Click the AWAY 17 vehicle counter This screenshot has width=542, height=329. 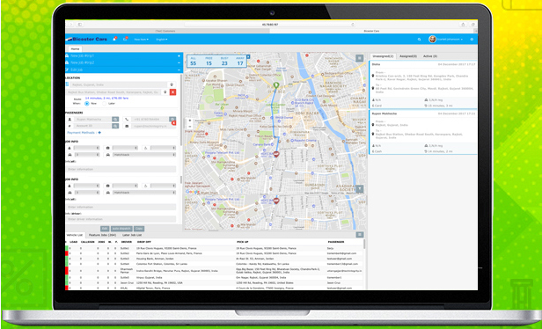[x=240, y=62]
